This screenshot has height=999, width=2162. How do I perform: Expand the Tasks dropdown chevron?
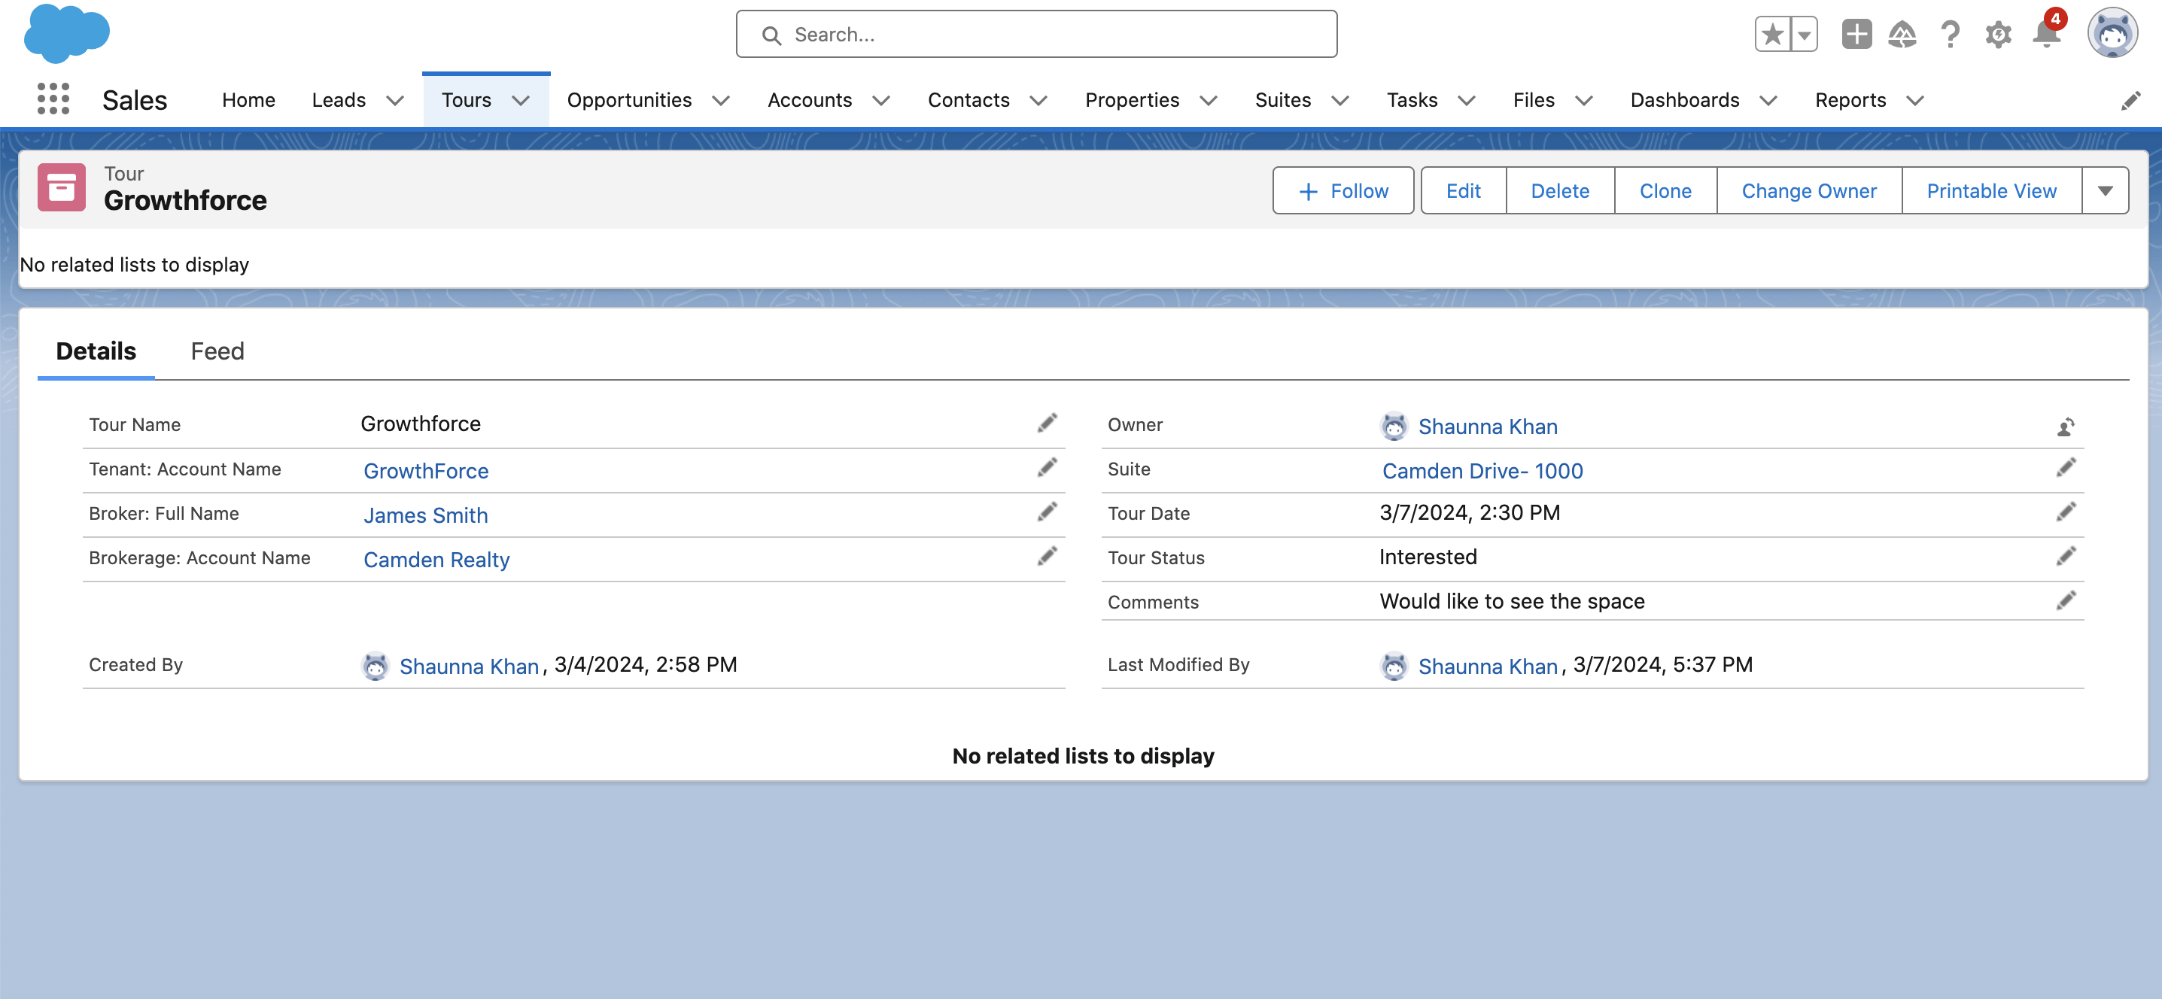click(x=1466, y=101)
